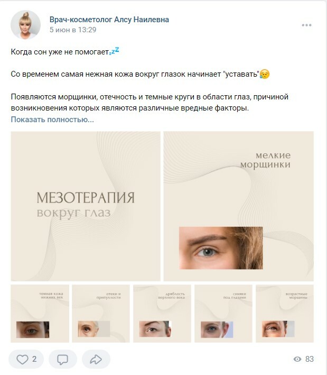
Task: Click the sad face emoji after "уставать"
Action: tap(265, 74)
